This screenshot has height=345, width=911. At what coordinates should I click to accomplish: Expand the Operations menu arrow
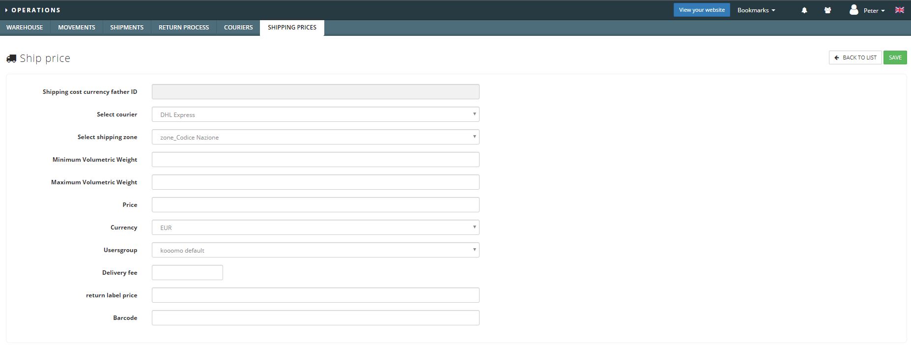(6, 10)
